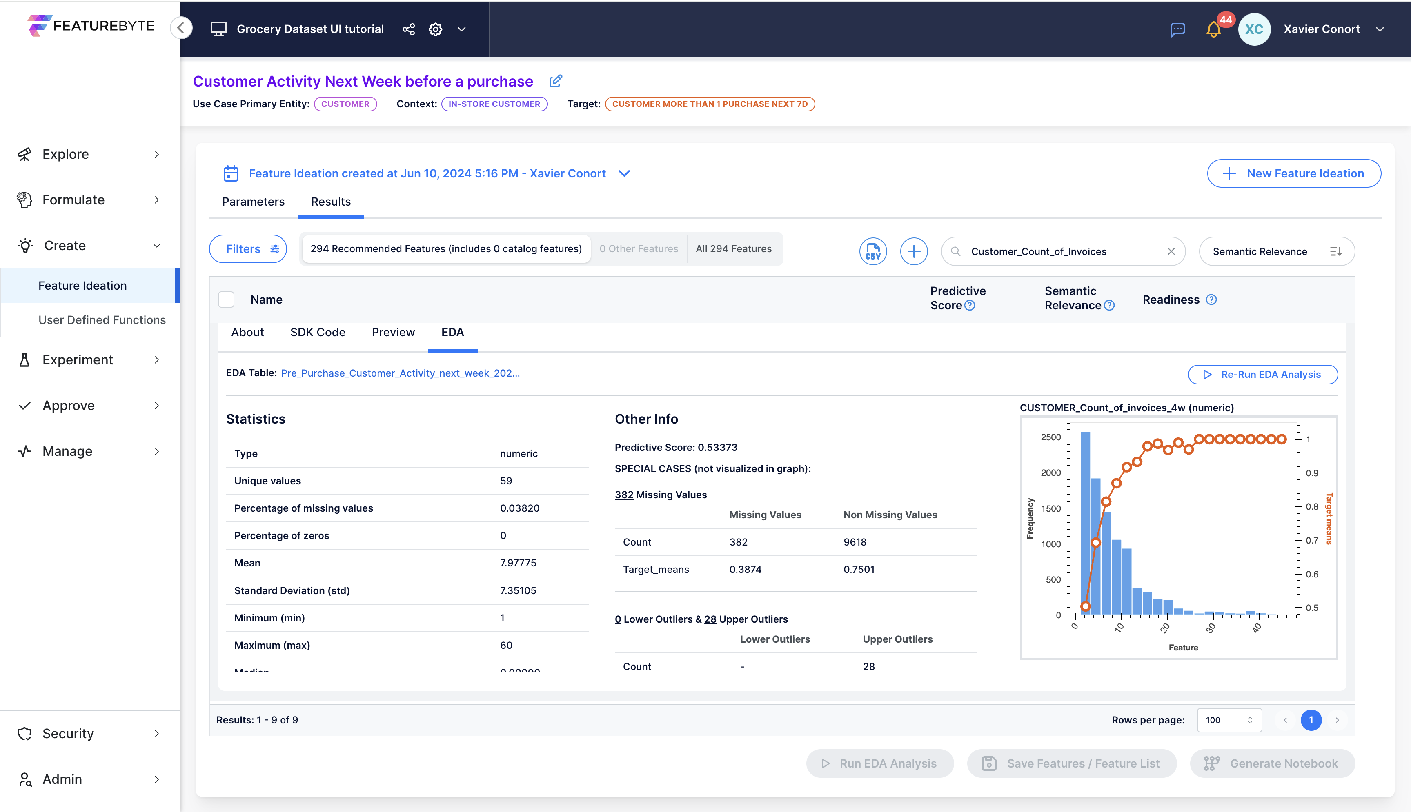
Task: Click the target tag CUSTOMER MORE THAN 1 PURCHASE
Action: point(710,104)
